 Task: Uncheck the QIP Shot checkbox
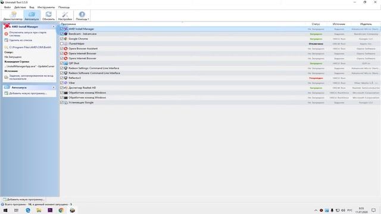coord(62,64)
